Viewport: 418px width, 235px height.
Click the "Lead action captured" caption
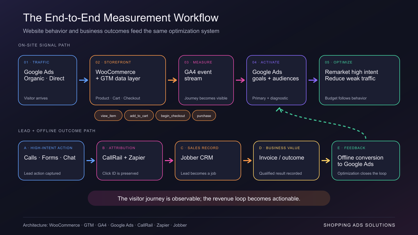point(42,173)
